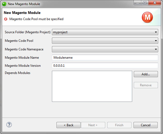163x134 pixels.
Task: Close the dialog window
Action: pos(155,3)
